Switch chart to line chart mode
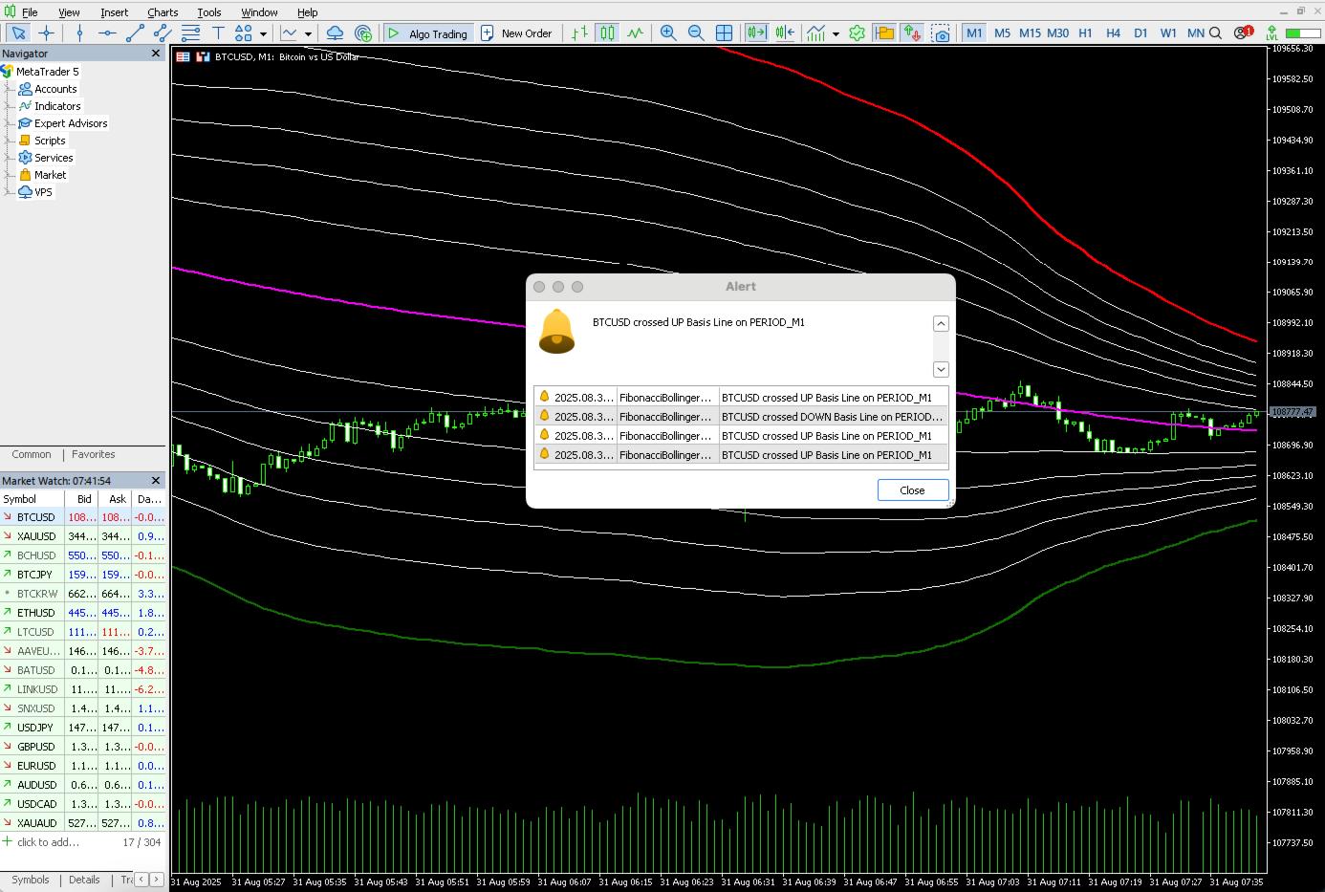This screenshot has height=892, width=1325. tap(636, 33)
